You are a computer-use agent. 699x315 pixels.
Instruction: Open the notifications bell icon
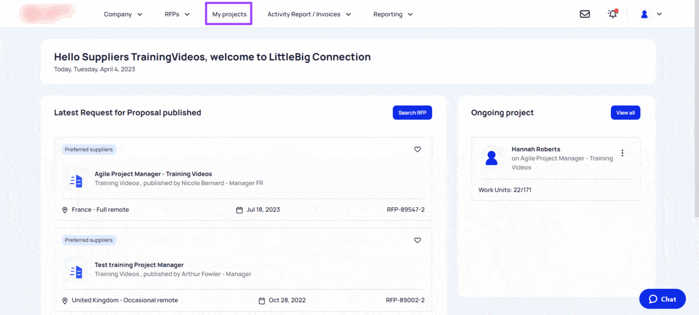[613, 14]
